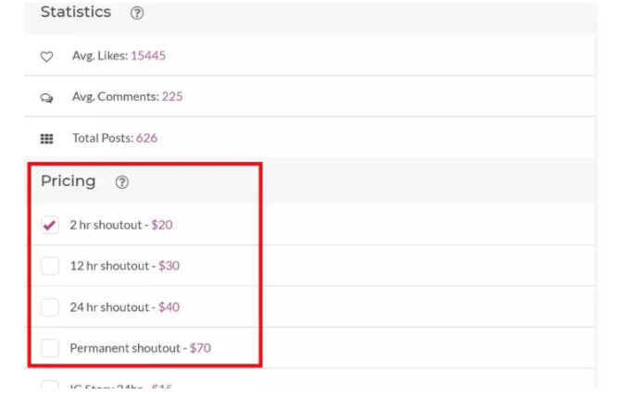
Task: Click the $40 price
Action: tap(168, 307)
